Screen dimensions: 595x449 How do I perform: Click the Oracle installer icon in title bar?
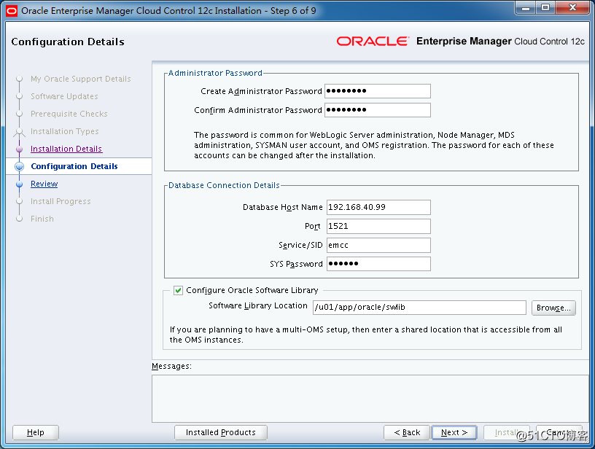point(11,10)
